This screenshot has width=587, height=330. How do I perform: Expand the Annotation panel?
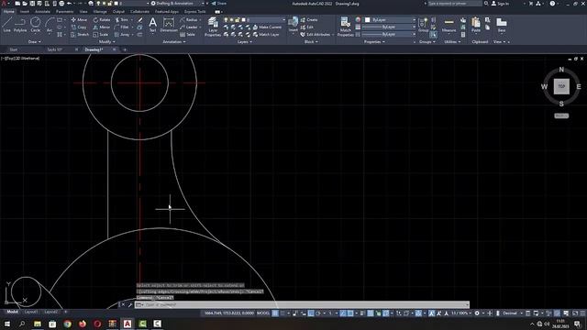174,42
